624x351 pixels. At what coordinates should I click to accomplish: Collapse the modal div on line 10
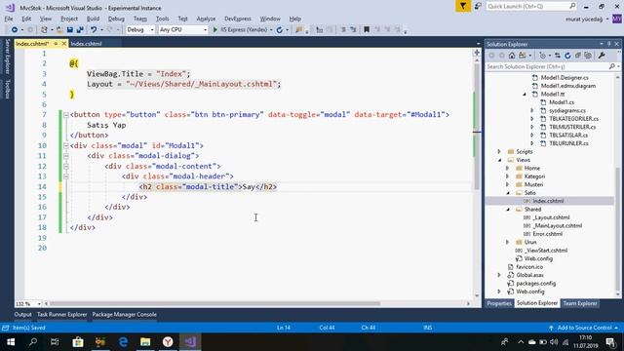tap(66, 145)
